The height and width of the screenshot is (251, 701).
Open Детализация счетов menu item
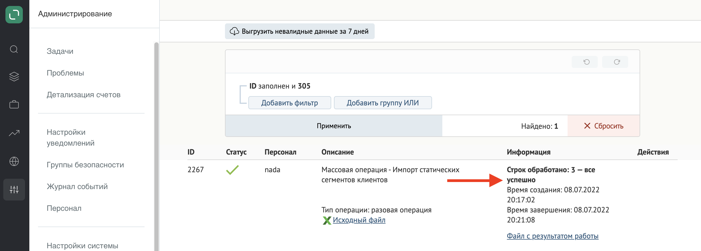pos(83,95)
